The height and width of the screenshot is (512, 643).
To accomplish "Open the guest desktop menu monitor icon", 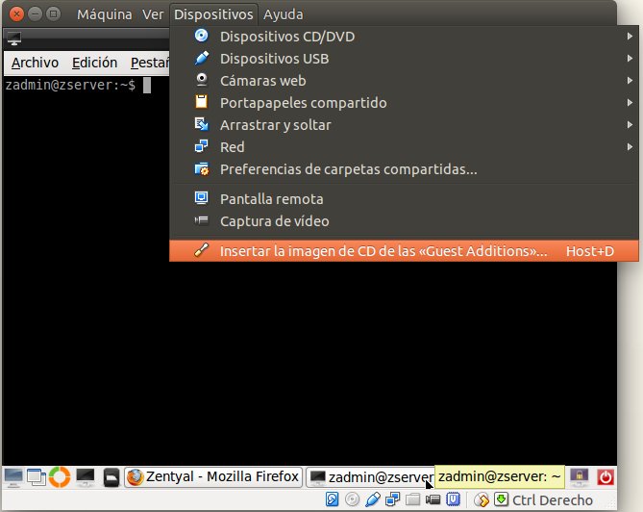I will [x=13, y=477].
